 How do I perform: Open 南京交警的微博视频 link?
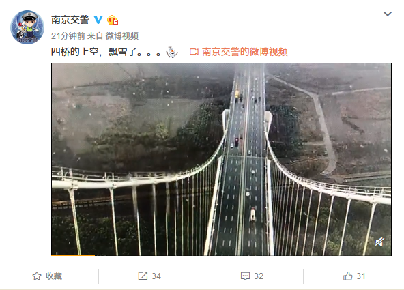244,52
